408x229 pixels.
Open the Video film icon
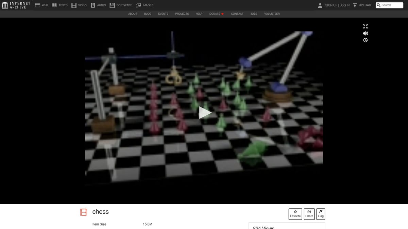(x=74, y=5)
